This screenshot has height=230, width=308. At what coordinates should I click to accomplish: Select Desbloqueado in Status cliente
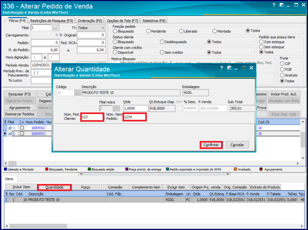(162, 42)
